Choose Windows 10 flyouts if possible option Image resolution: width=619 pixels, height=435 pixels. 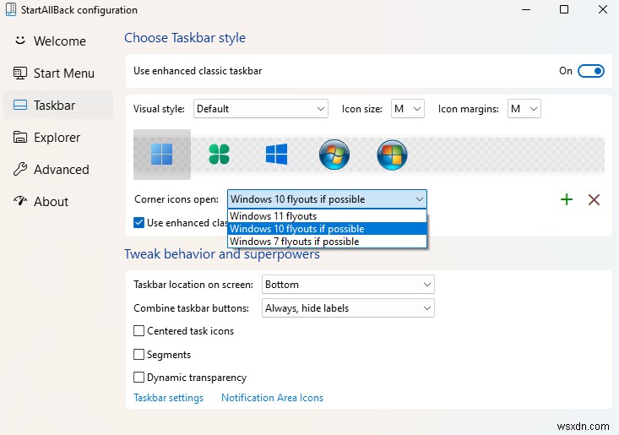(327, 229)
